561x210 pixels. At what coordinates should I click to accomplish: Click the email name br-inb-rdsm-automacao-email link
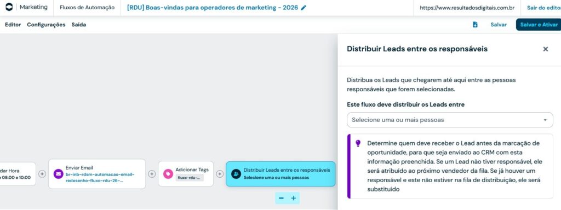pos(100,178)
